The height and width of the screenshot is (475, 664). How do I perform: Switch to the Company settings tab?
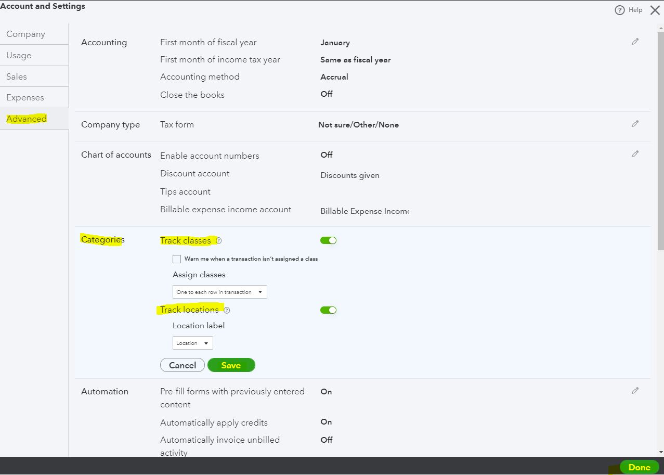coord(25,34)
